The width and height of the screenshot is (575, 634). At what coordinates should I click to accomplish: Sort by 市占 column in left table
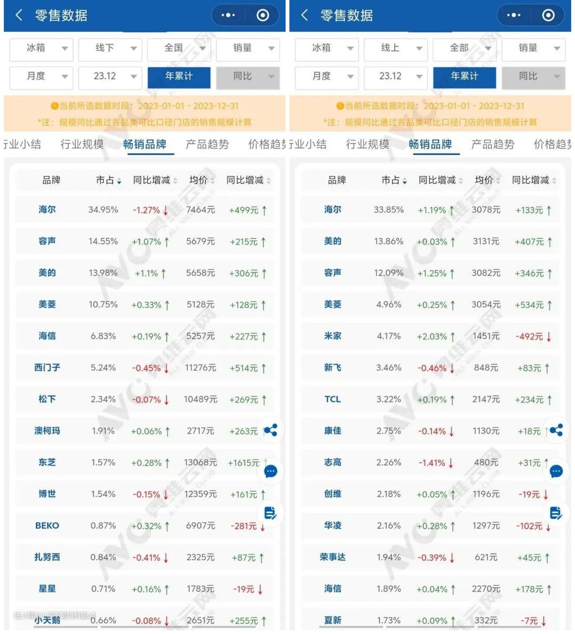108,181
